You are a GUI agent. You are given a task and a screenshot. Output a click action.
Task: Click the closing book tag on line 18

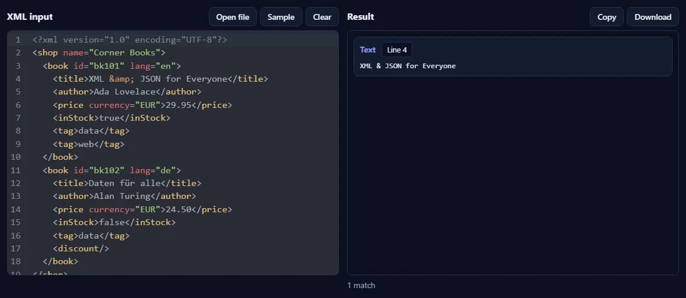click(61, 261)
